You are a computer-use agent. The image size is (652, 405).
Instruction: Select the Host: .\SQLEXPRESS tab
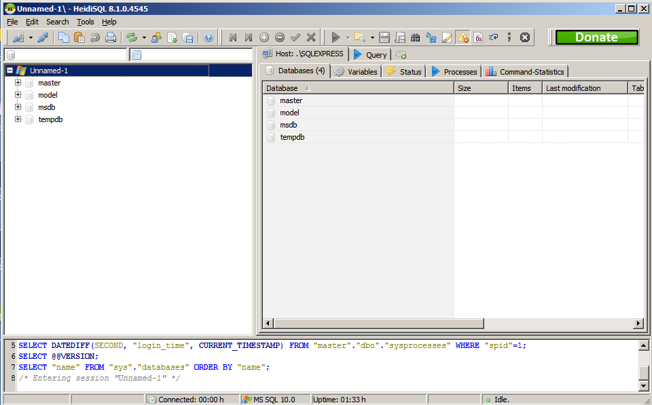click(x=302, y=54)
